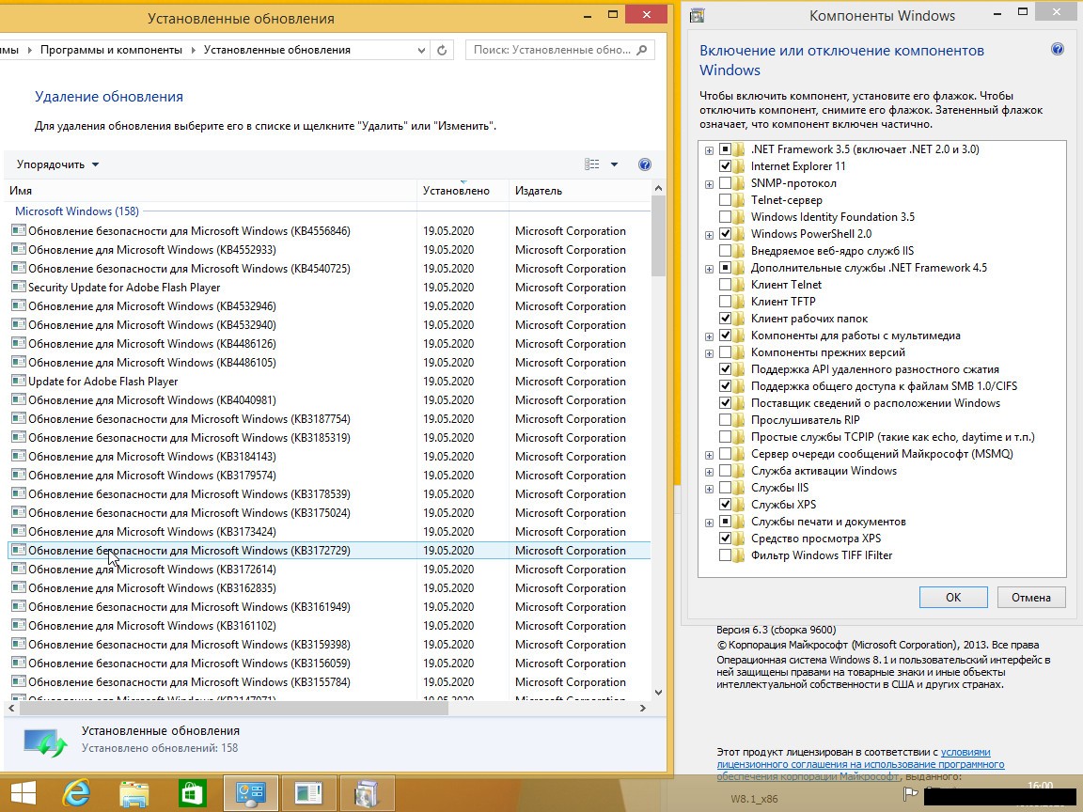1083x812 pixels.
Task: Open Internet Explorer from the taskbar
Action: click(x=75, y=794)
